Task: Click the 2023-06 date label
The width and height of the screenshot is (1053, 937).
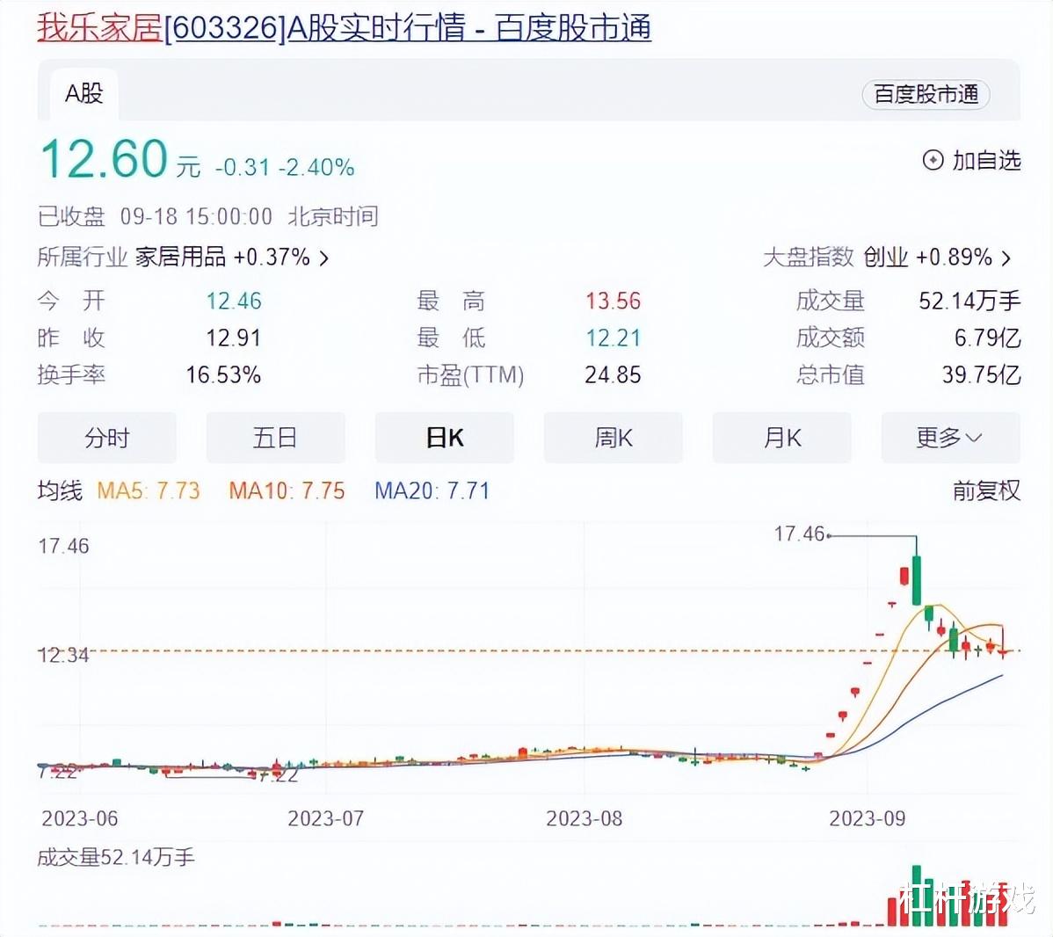Action: [80, 819]
